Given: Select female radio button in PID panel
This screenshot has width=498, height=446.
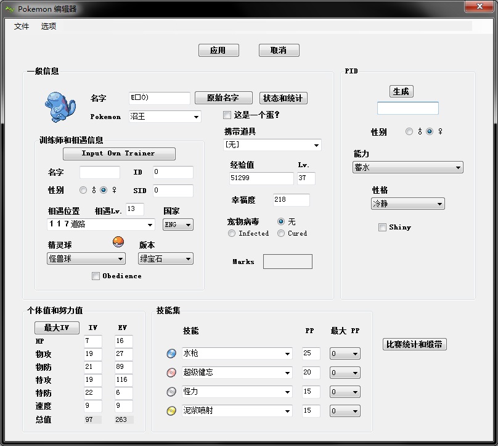Looking at the screenshot, I should click(430, 131).
